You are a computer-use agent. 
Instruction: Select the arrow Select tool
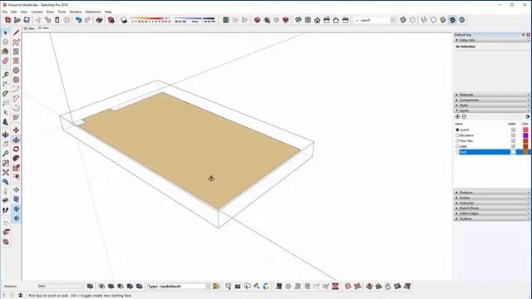click(6, 33)
